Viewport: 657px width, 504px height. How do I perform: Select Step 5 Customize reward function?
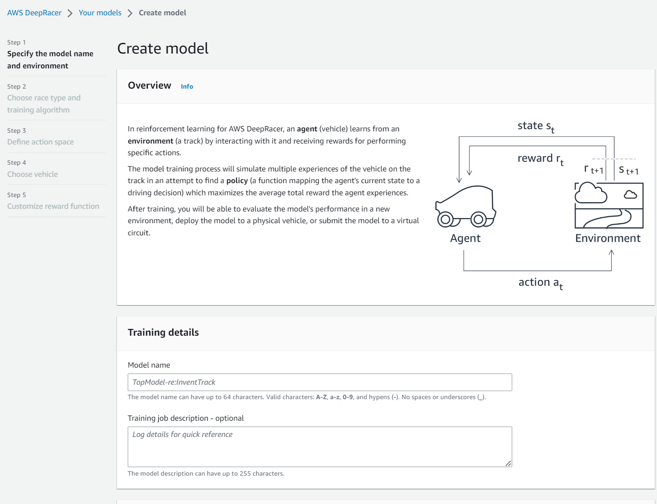(x=53, y=206)
